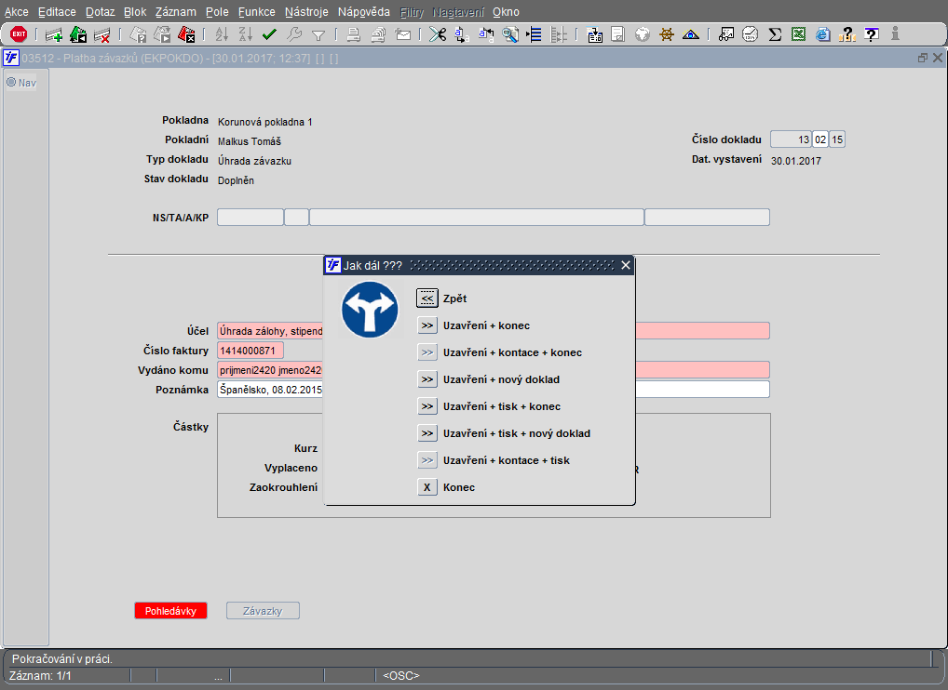Click the Vydáno komu input field

pos(494,370)
